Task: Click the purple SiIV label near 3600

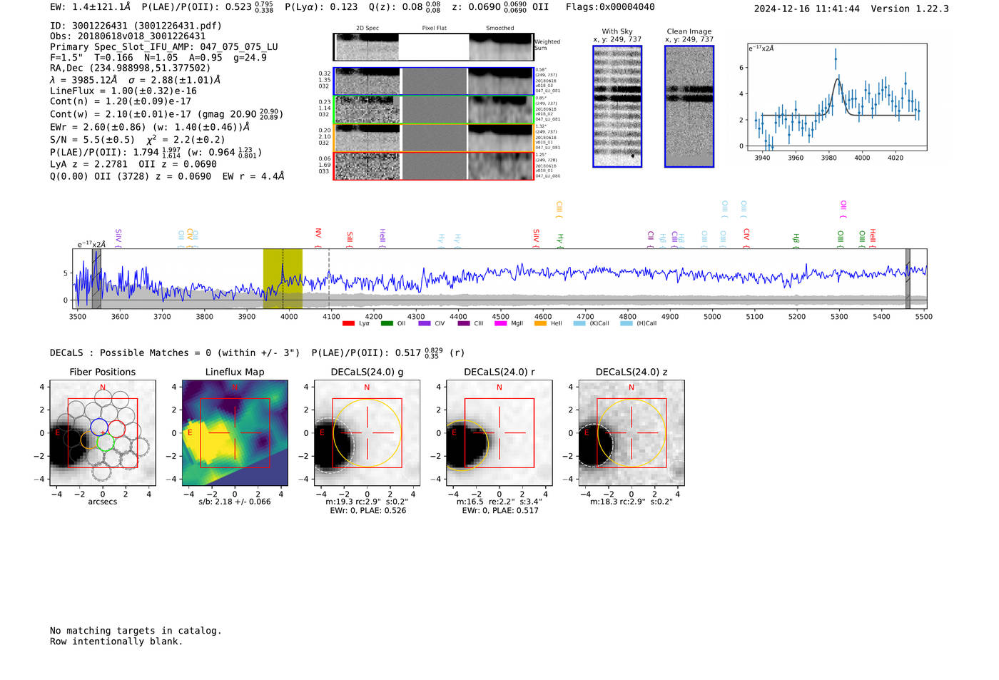Action: pos(118,238)
